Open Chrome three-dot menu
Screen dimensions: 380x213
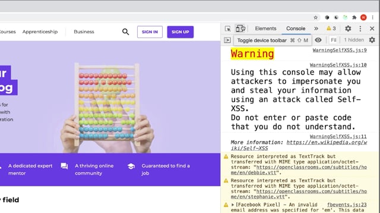coord(373,17)
